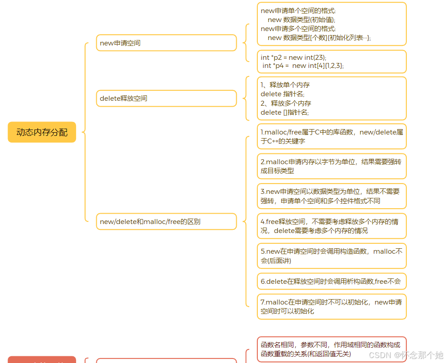Screen dimensions: 445x363
Task: Select the node about new在申请空间时会调用构造函数
Action: (332, 255)
